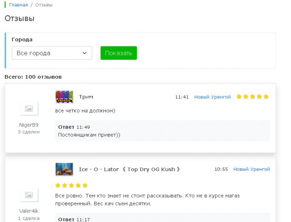Open the Трим product title
Viewport: 291px width, 222px height.
86,97
